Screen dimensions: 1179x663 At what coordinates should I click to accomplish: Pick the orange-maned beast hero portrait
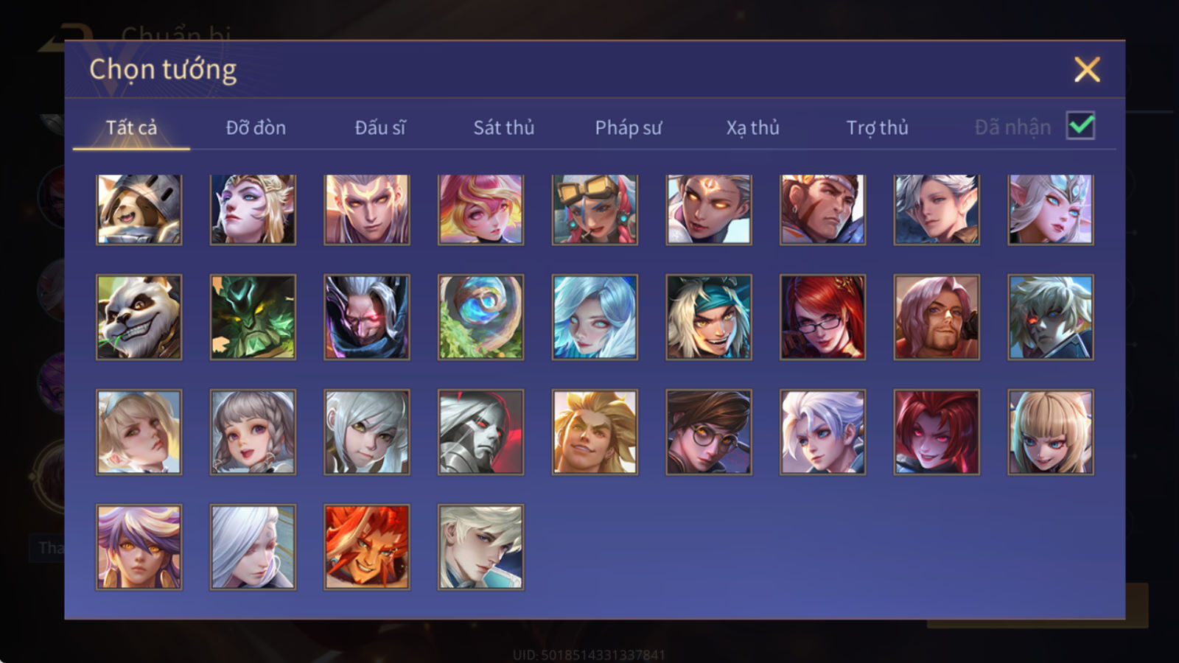point(367,547)
